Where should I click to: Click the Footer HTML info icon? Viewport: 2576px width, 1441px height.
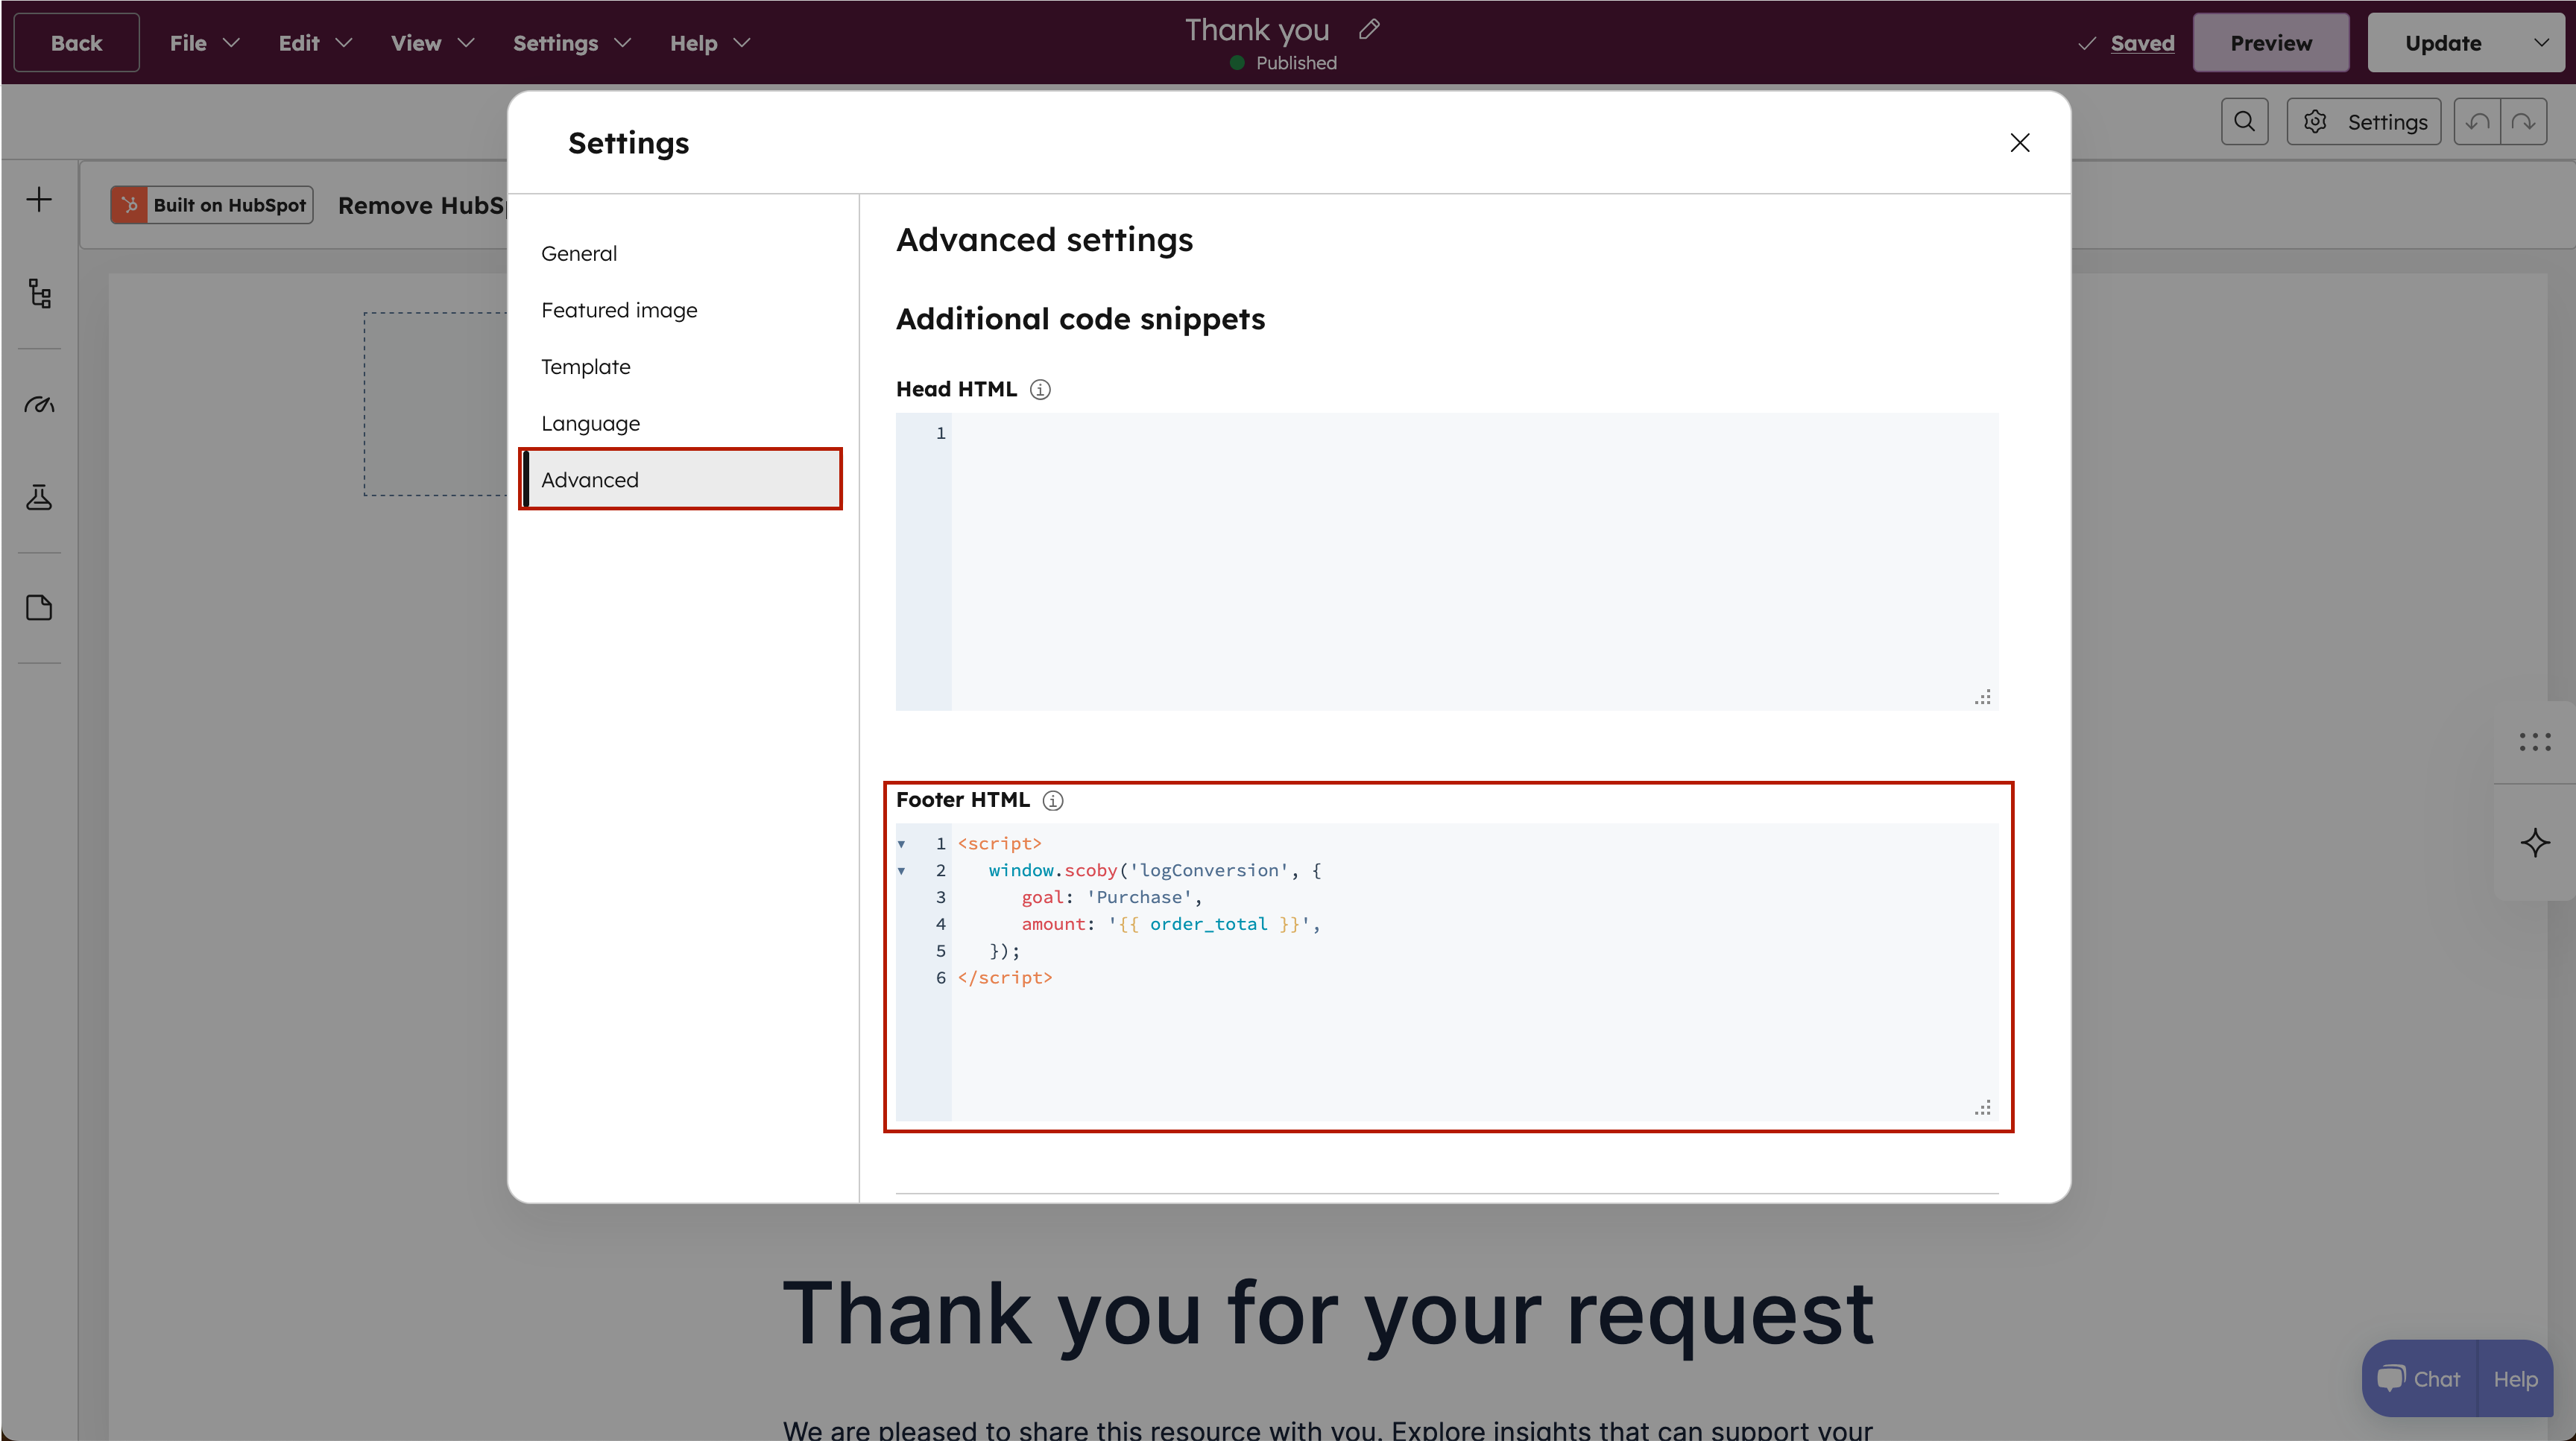[1052, 800]
